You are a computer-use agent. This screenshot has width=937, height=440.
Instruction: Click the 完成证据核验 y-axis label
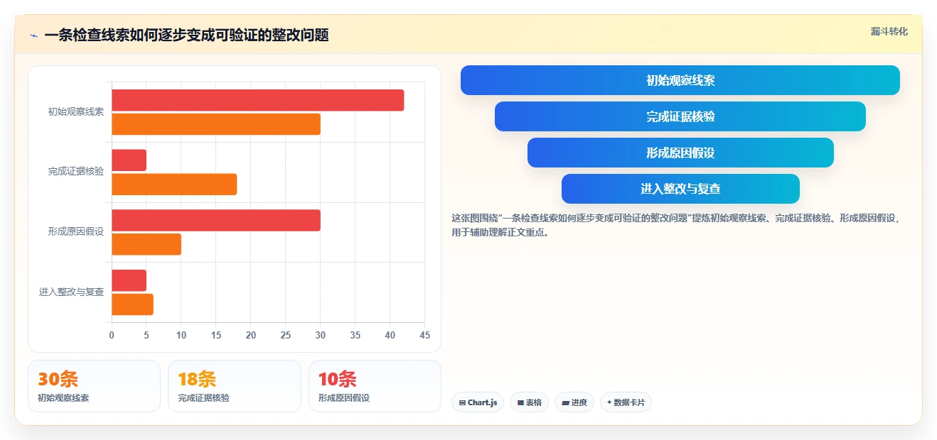(76, 172)
